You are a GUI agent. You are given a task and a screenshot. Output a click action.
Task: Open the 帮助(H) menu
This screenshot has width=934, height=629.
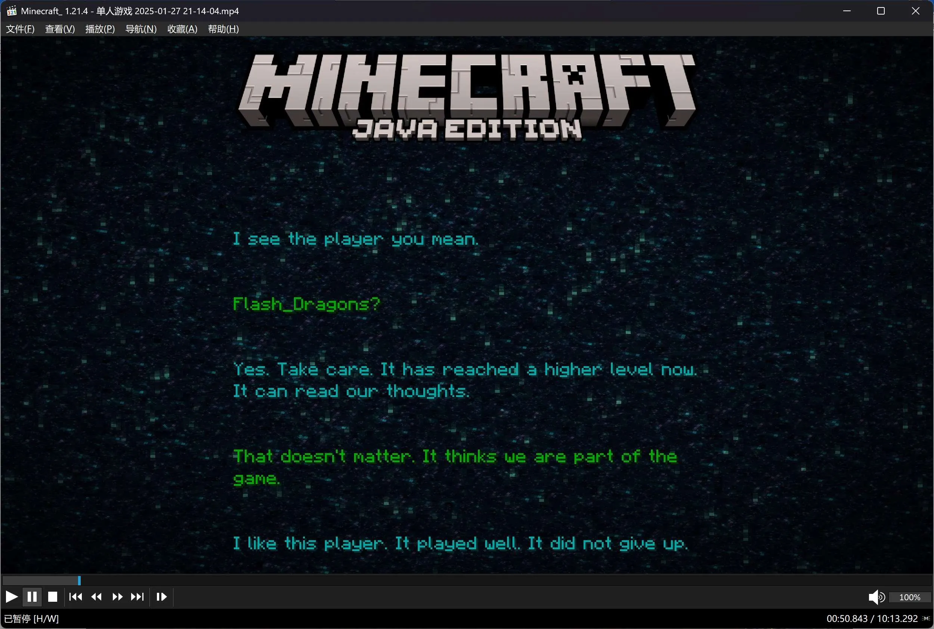pyautogui.click(x=223, y=29)
